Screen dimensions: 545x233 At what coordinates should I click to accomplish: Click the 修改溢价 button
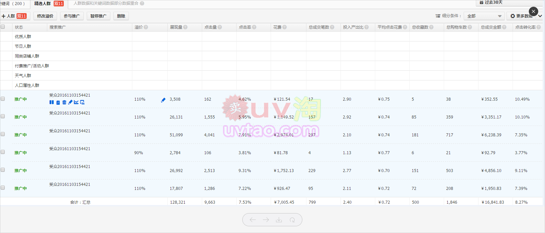tap(45, 16)
